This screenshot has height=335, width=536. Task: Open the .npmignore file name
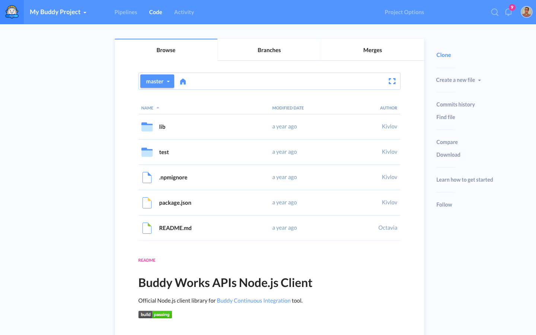173,178
